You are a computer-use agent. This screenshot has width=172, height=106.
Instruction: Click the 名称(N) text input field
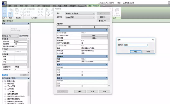[136, 45]
